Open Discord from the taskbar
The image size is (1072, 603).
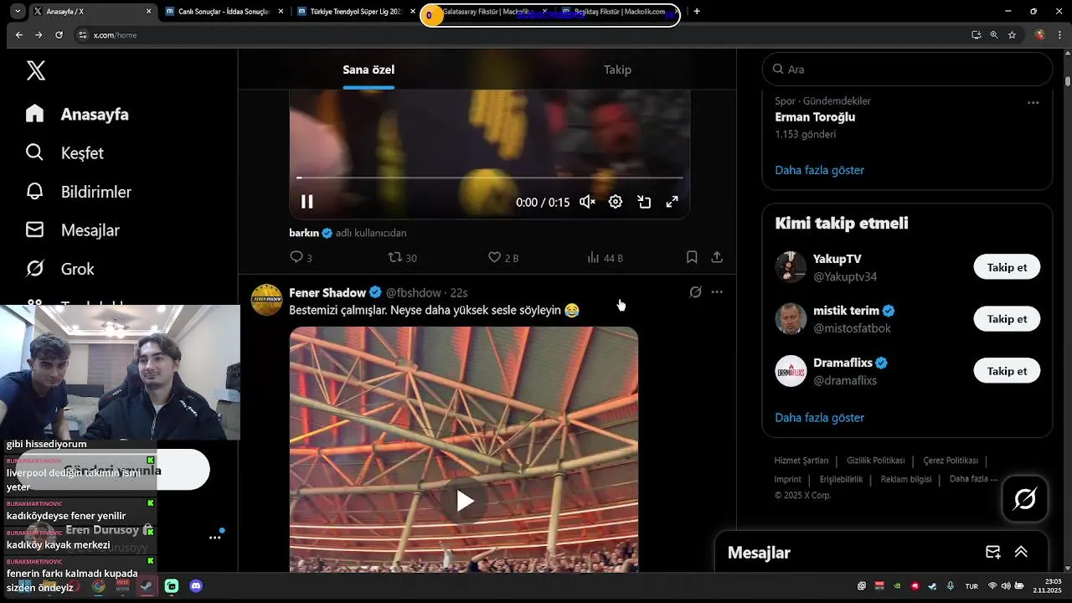[196, 586]
